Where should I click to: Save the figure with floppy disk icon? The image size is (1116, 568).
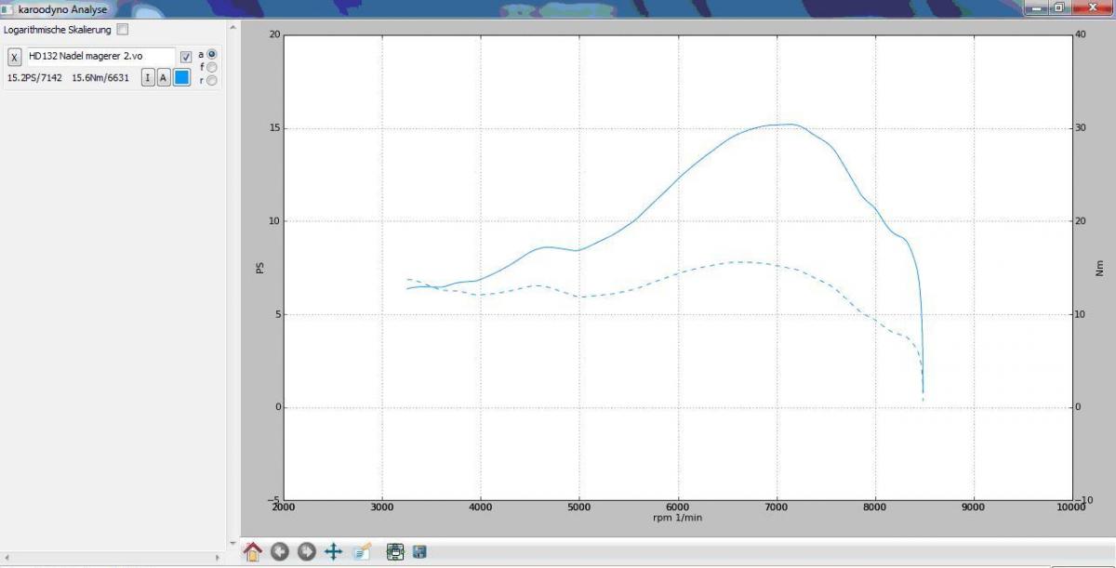pos(419,551)
